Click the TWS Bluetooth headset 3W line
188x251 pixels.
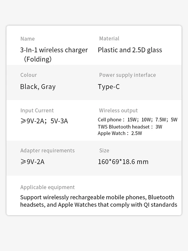tap(130, 127)
